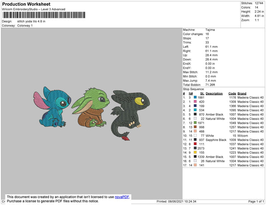The width and height of the screenshot is (266, 205).
Task: Pick the red swatch beside 111 stitches
Action: click(195, 144)
